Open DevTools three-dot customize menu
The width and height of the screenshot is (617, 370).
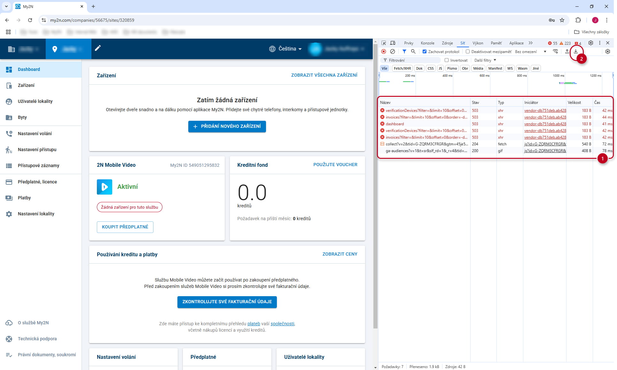(x=600, y=43)
